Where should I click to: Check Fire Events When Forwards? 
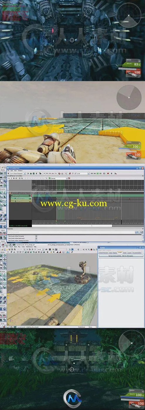pyautogui.click(x=36, y=236)
